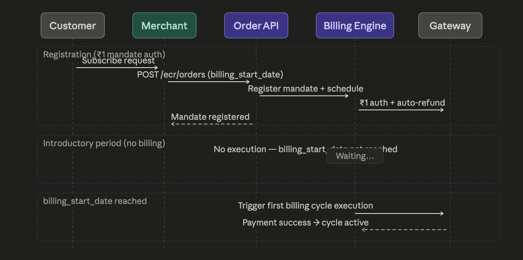
Task: Select 'Register mandate + schedule' message label
Action: coord(306,89)
